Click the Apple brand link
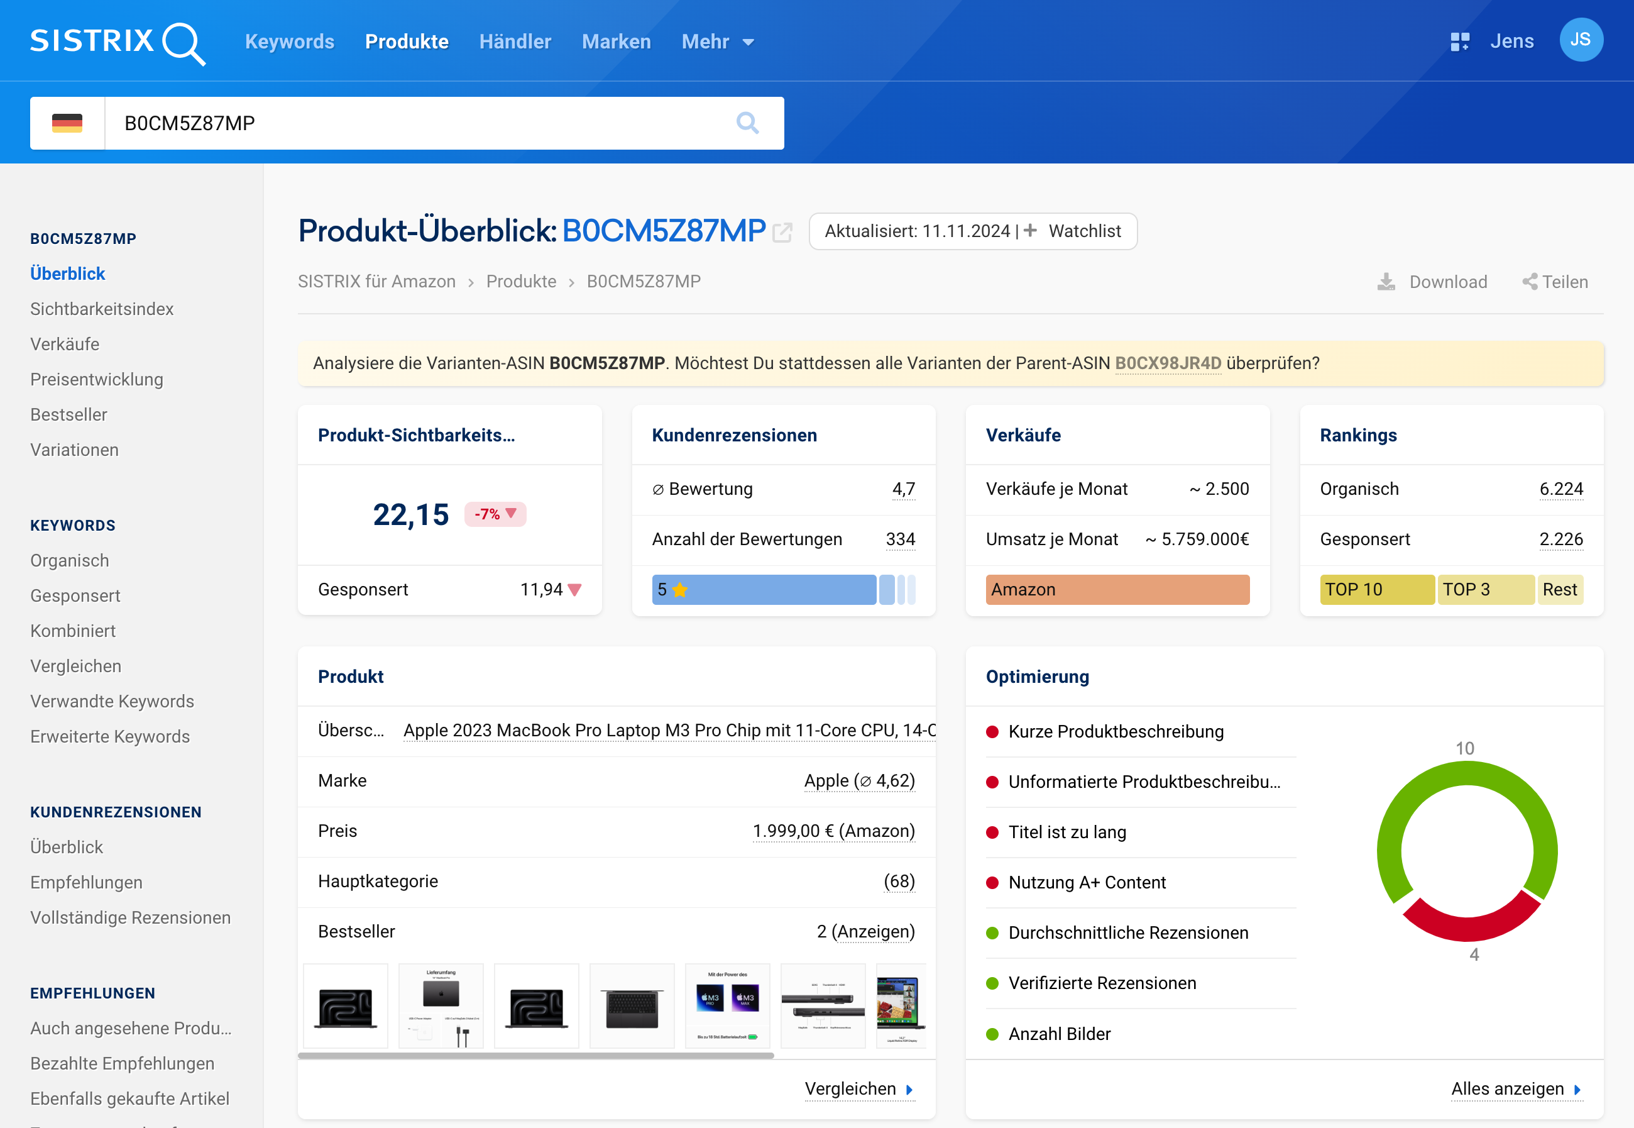Screen dimensions: 1634x1128 click(x=859, y=780)
